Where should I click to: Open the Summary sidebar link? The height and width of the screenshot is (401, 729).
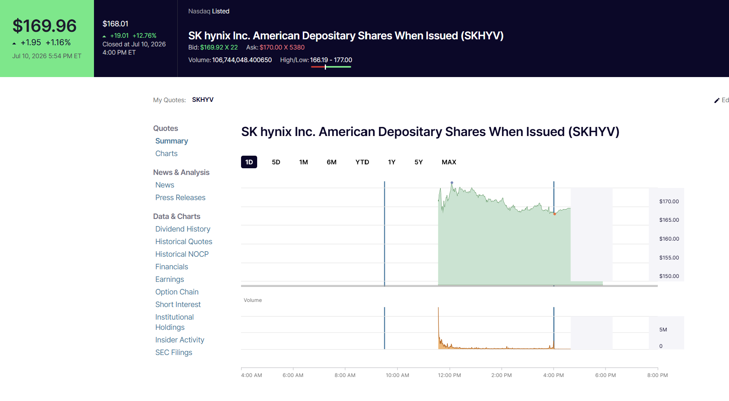(x=171, y=141)
